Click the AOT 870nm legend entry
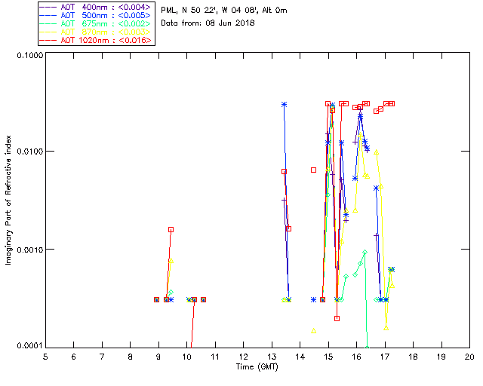Image resolution: width=483 pixels, height=386 pixels. (96, 32)
